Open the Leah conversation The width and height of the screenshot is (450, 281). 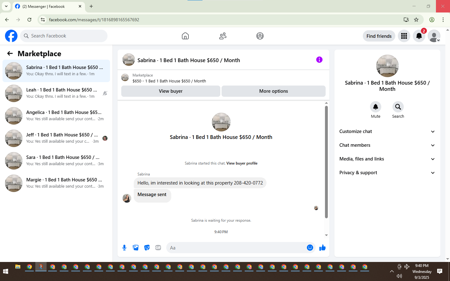[x=56, y=93]
